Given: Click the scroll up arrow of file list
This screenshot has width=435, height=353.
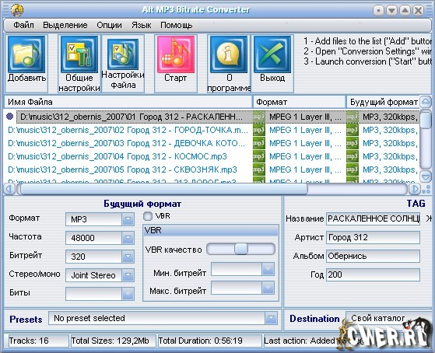Looking at the screenshot, I should [x=426, y=102].
